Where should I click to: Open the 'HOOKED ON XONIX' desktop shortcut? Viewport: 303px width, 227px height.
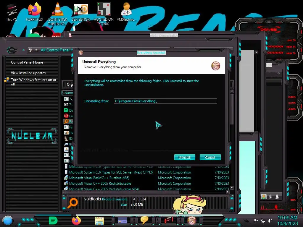point(104,14)
